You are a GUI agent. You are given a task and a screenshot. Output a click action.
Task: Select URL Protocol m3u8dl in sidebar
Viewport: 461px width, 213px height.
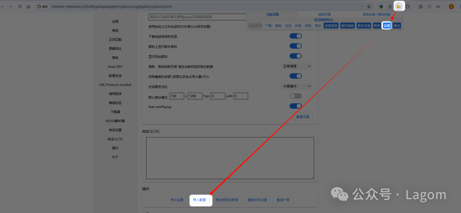115,85
